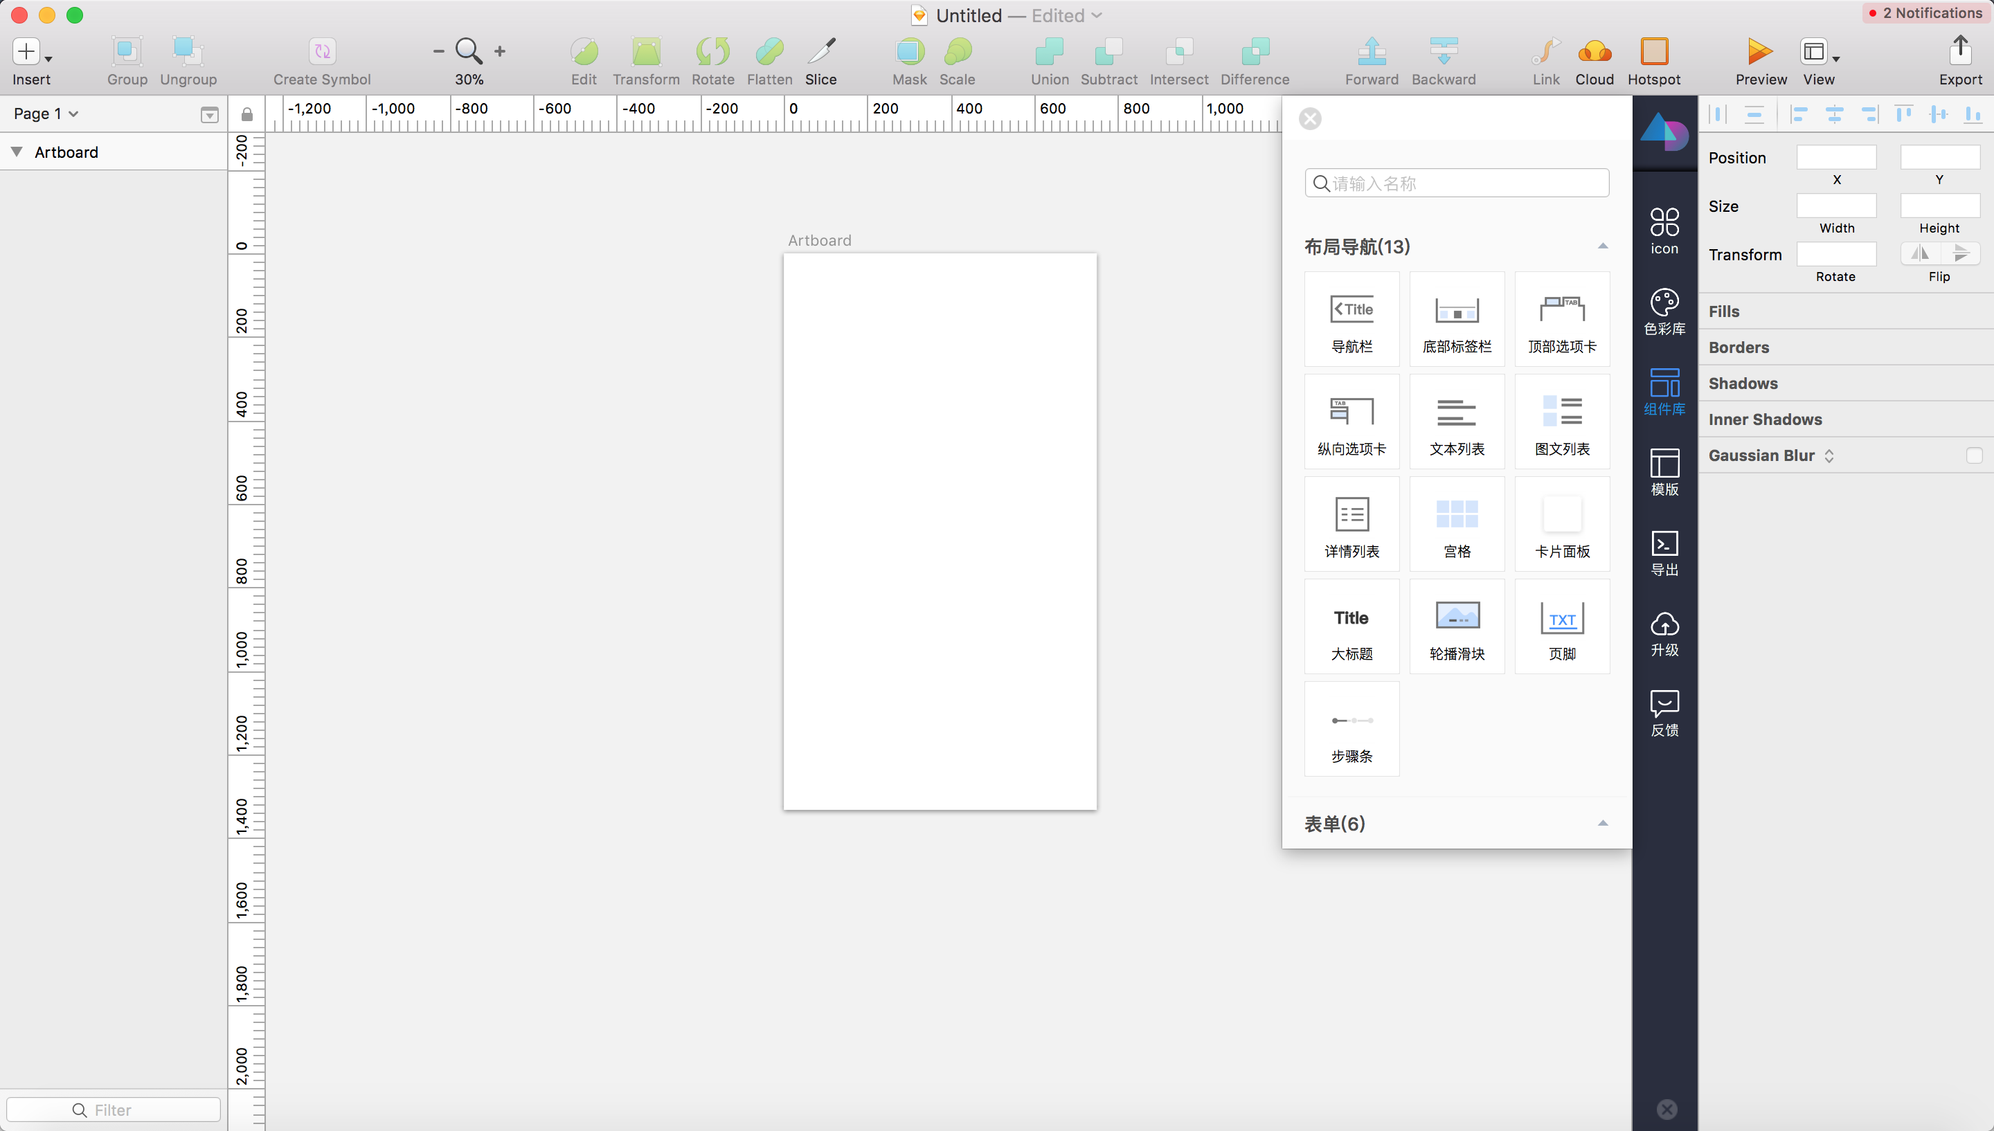This screenshot has height=1131, width=1994.
Task: Select the 轮播滑块 carousel slider component
Action: [1457, 627]
